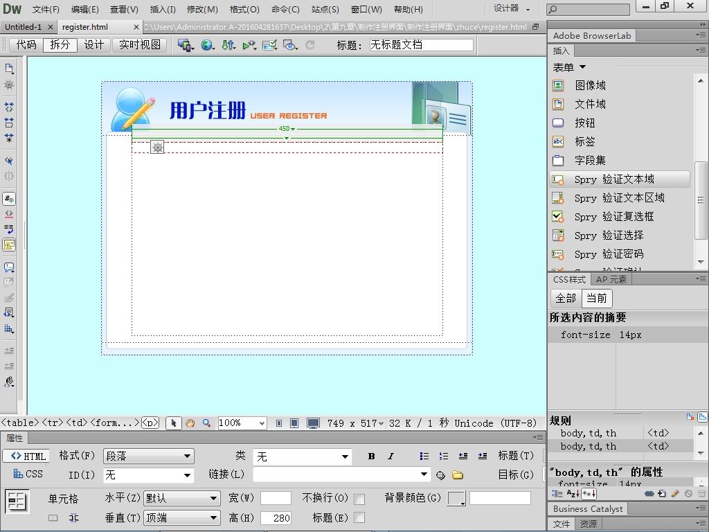The width and height of the screenshot is (709, 532).
Task: Show All CSS rules view
Action: 566,298
